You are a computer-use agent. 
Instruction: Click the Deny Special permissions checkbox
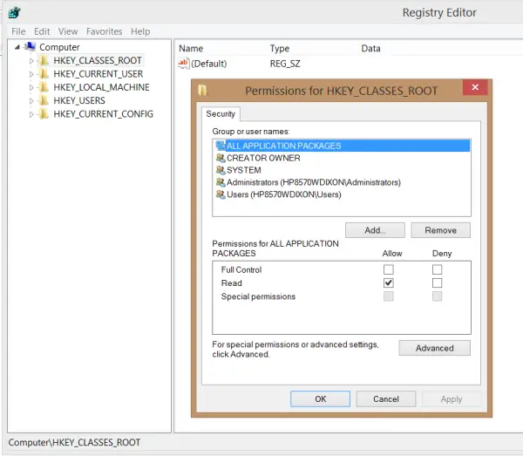coord(437,296)
